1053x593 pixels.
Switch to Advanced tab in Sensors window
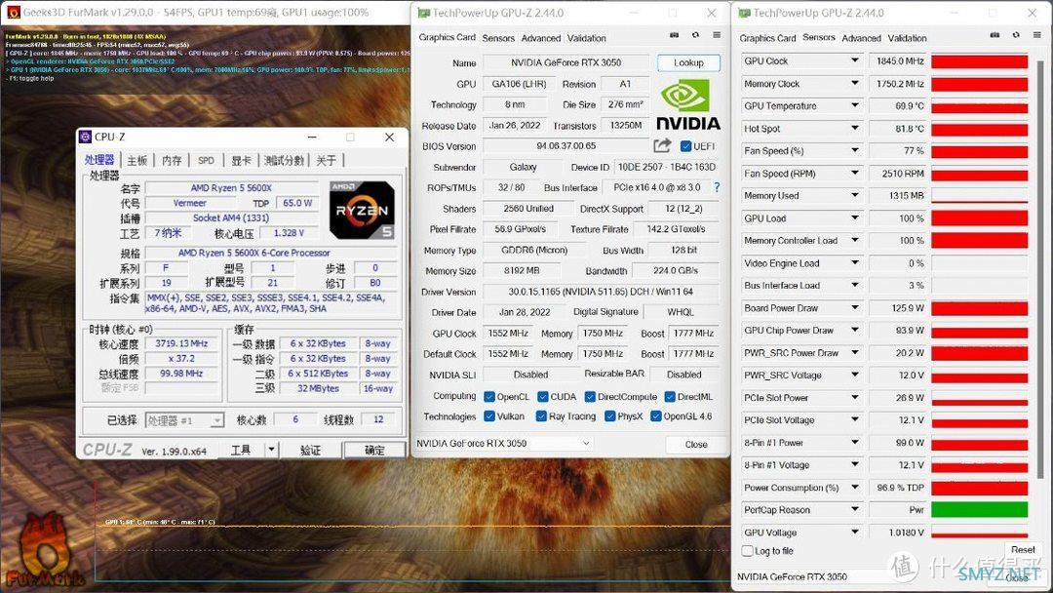tap(862, 38)
